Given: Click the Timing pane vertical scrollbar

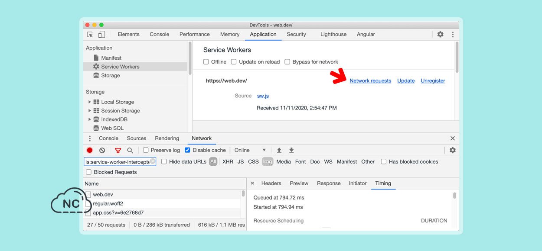Looking at the screenshot, I should (454, 196).
